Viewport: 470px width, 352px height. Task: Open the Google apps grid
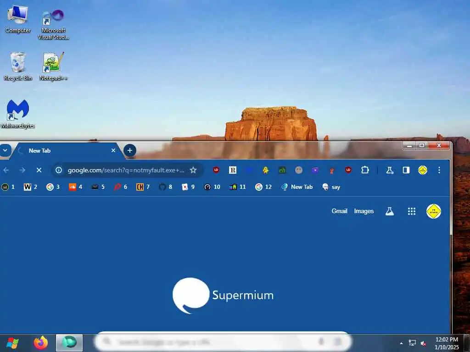(x=412, y=211)
